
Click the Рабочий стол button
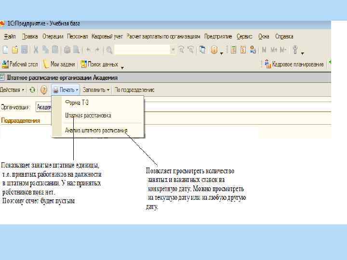tap(20, 65)
